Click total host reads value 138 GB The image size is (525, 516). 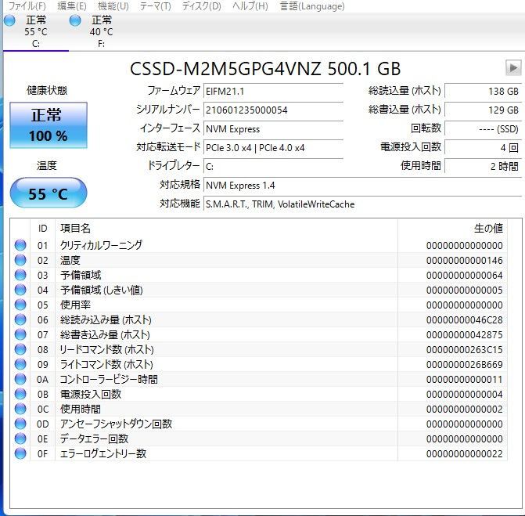pos(483,91)
